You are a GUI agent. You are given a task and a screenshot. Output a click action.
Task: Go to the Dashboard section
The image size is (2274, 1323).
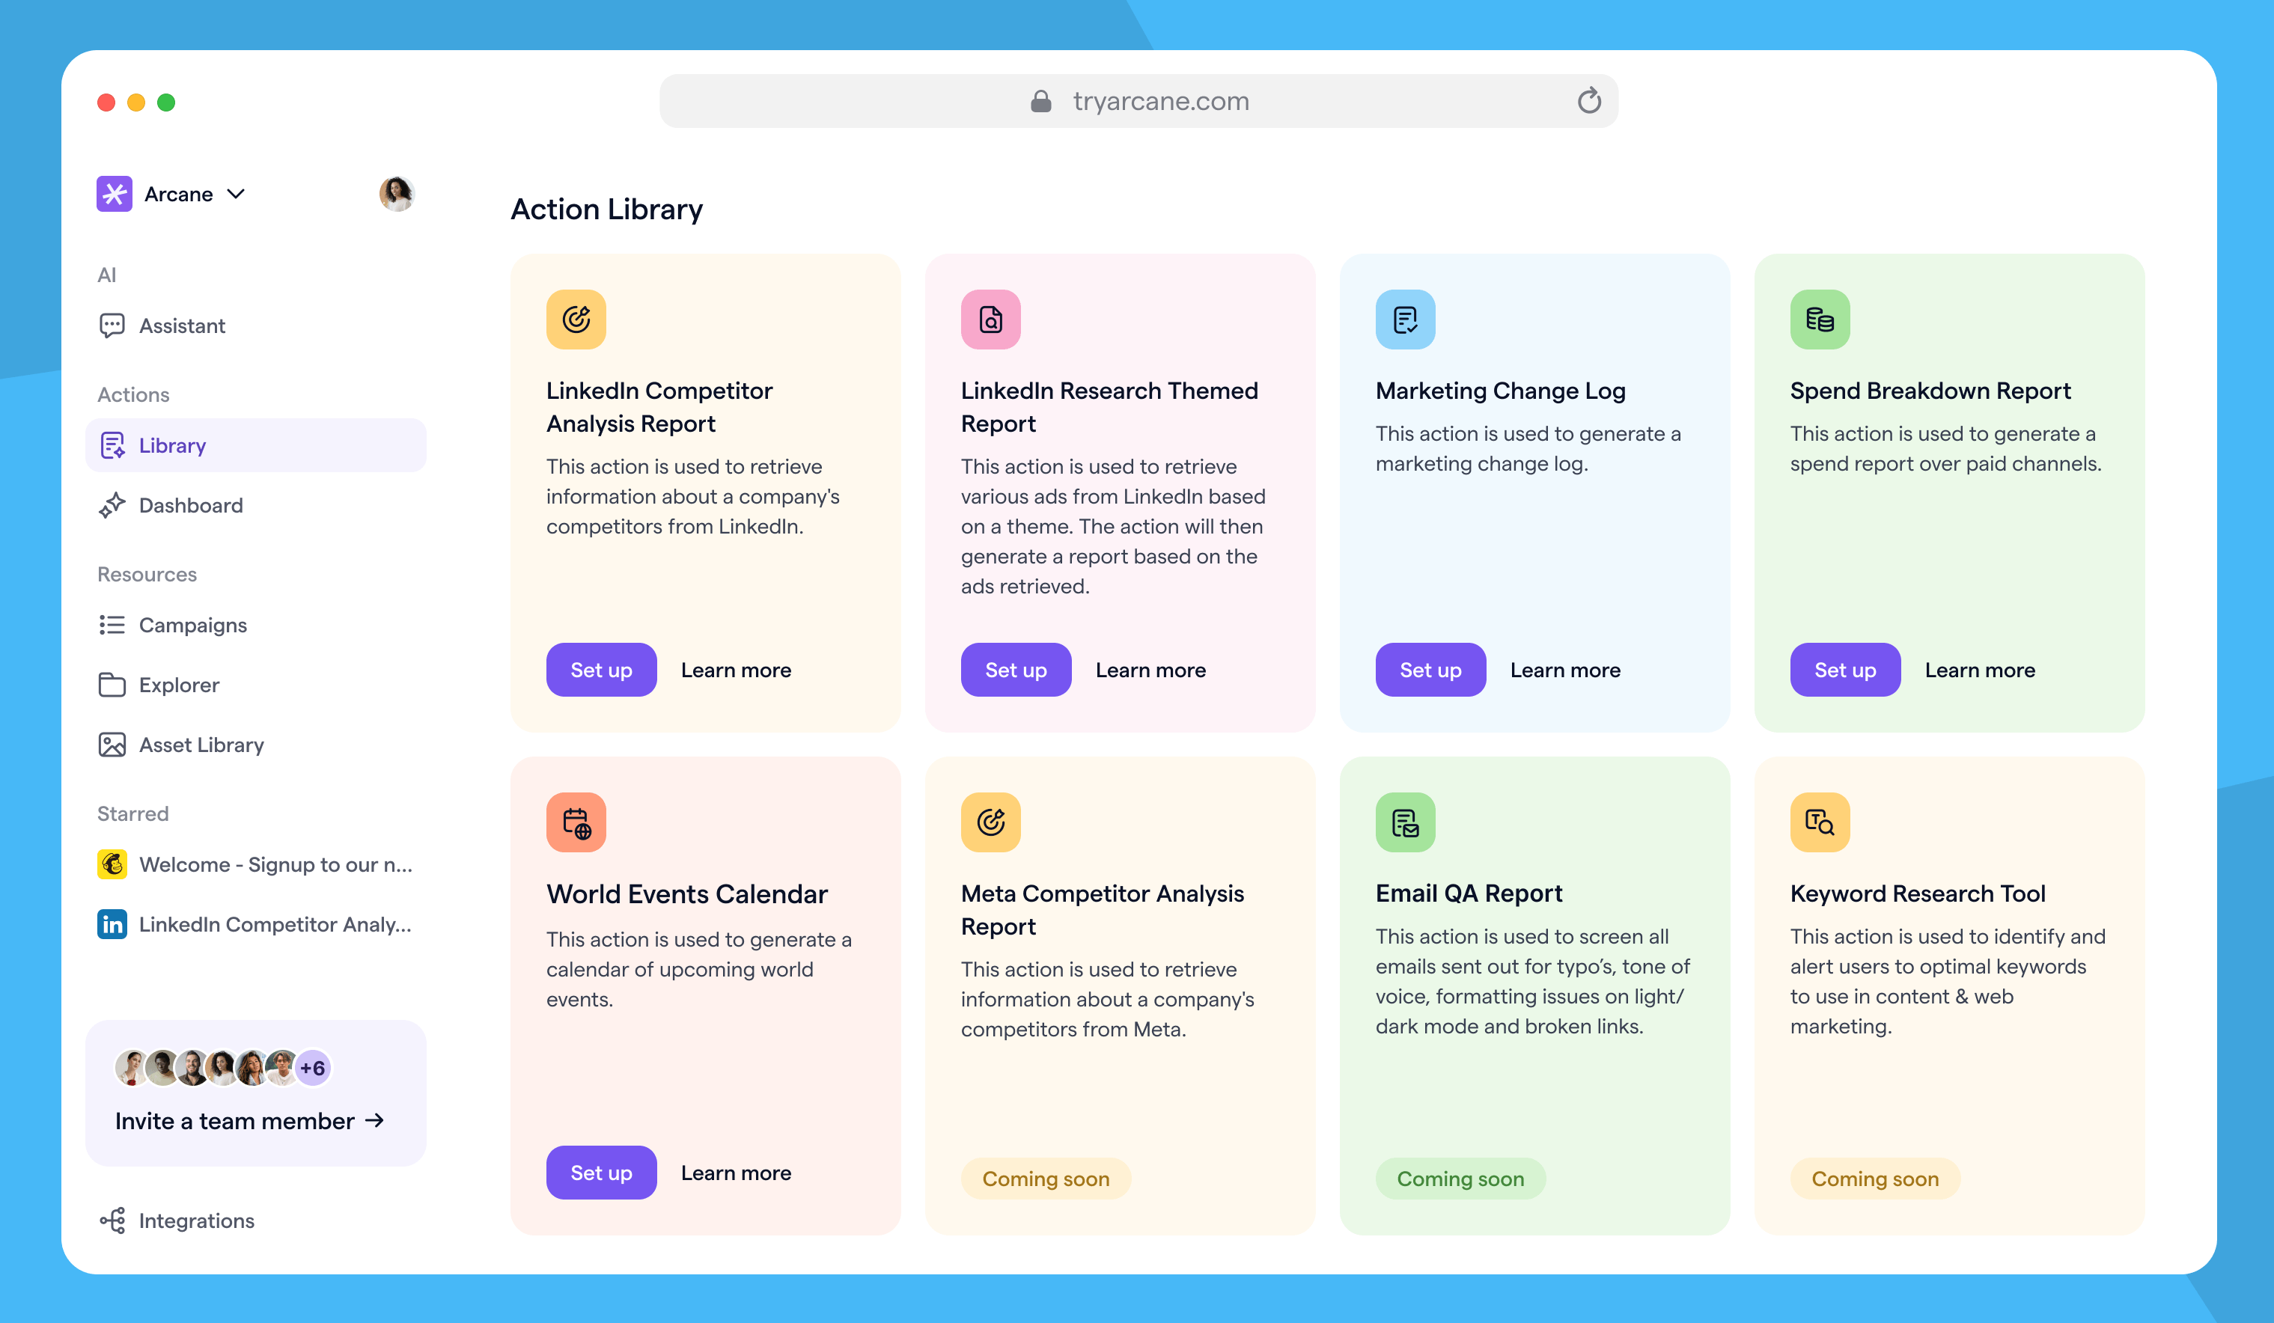(189, 505)
